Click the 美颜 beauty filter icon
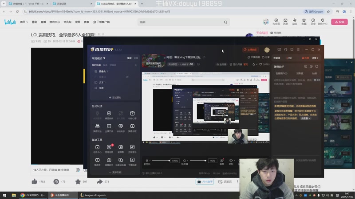355x199 pixels. tap(222, 161)
